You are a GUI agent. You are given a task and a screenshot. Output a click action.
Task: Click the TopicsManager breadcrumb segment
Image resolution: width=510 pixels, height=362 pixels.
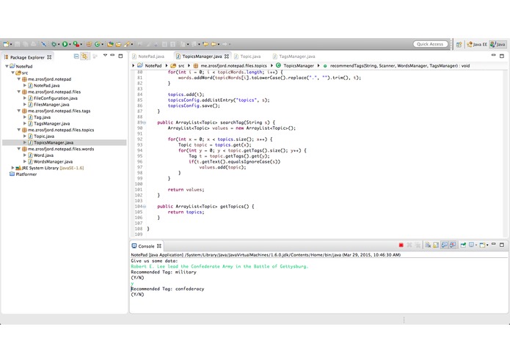coord(295,65)
